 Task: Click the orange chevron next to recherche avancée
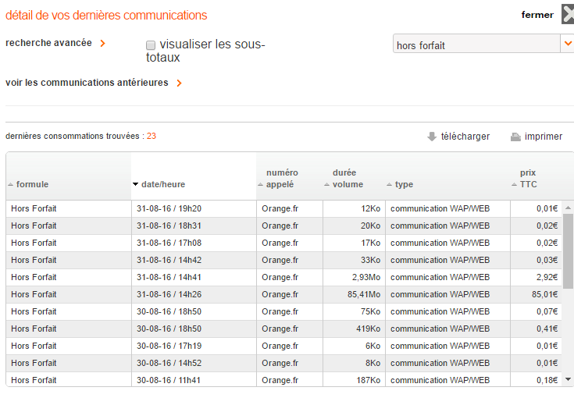point(103,43)
